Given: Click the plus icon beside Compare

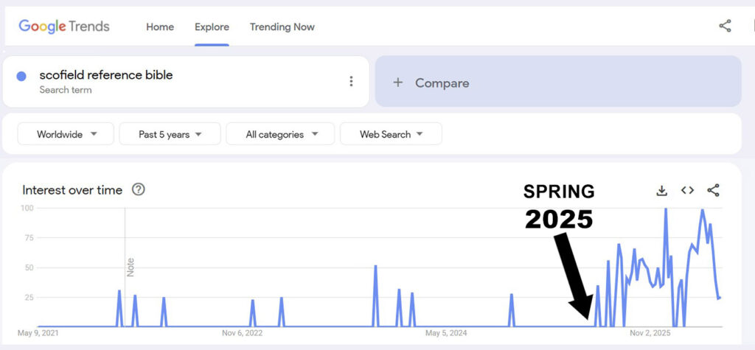Looking at the screenshot, I should [x=397, y=83].
